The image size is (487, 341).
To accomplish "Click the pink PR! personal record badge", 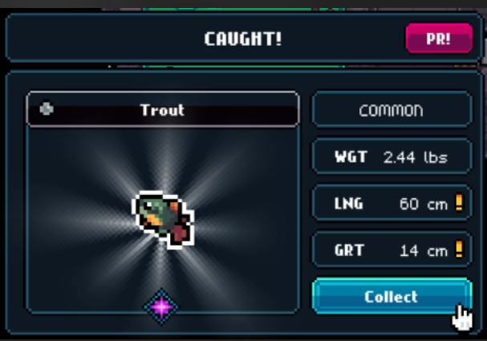I will (x=439, y=39).
